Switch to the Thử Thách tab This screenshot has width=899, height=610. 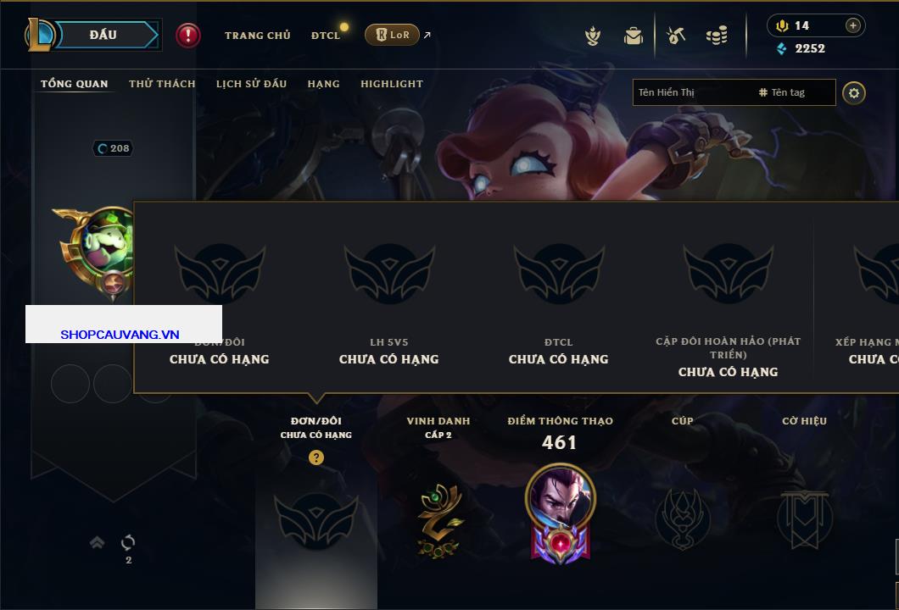(x=162, y=84)
